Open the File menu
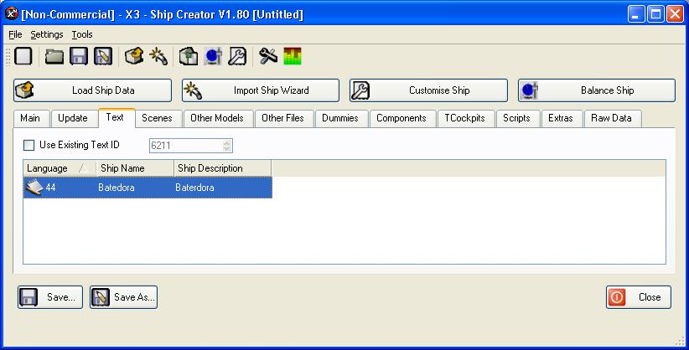Image resolution: width=689 pixels, height=350 pixels. tap(15, 34)
